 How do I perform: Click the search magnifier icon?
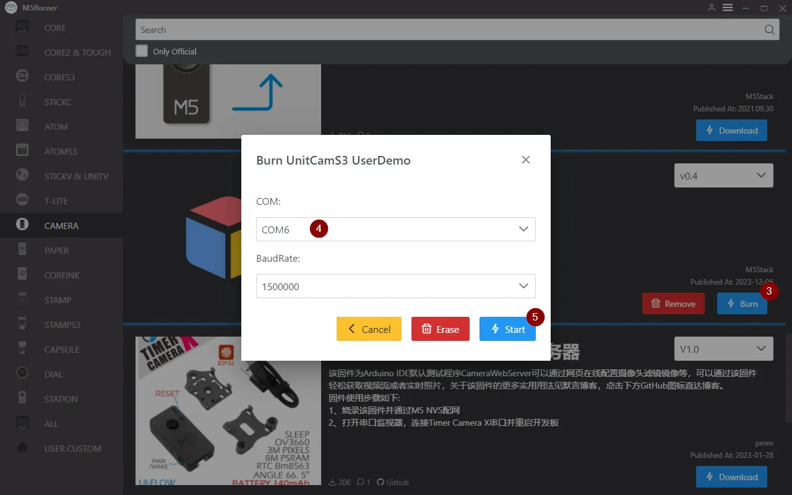click(769, 30)
